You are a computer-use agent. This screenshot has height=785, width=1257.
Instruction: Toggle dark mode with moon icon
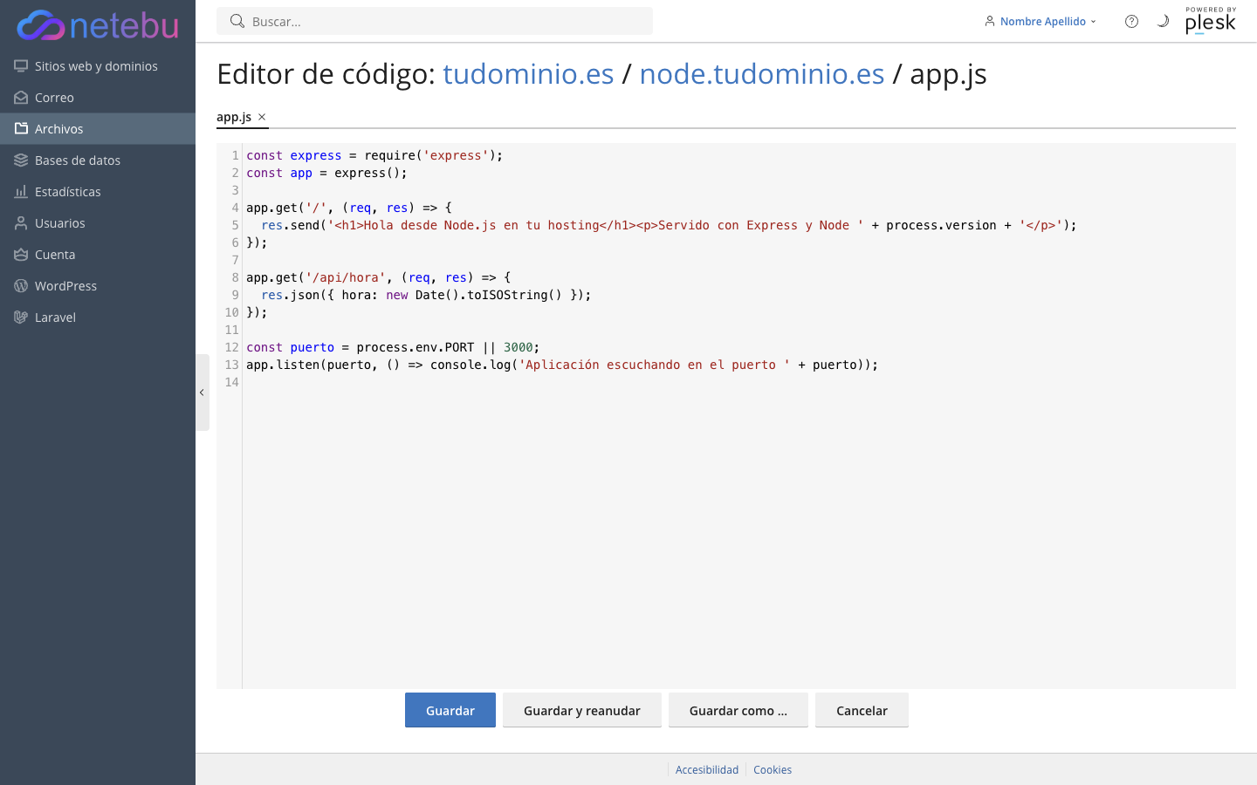pos(1163,21)
